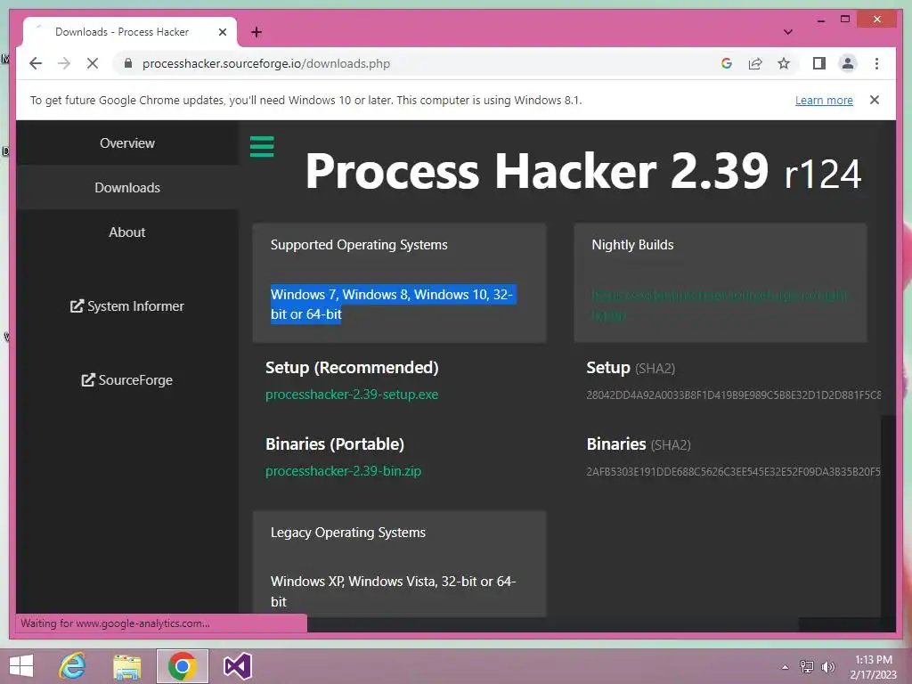Click the Setup SHA2 hash text
Viewport: 912px width, 684px height.
tap(734, 395)
